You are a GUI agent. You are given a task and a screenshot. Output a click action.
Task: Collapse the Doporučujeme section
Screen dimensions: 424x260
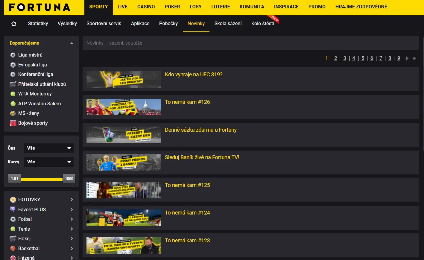click(x=72, y=43)
